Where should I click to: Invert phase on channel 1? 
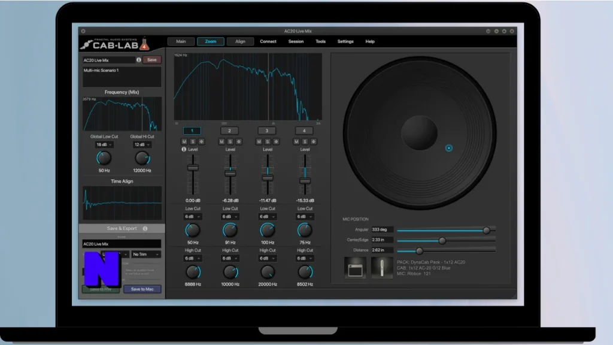pos(201,141)
